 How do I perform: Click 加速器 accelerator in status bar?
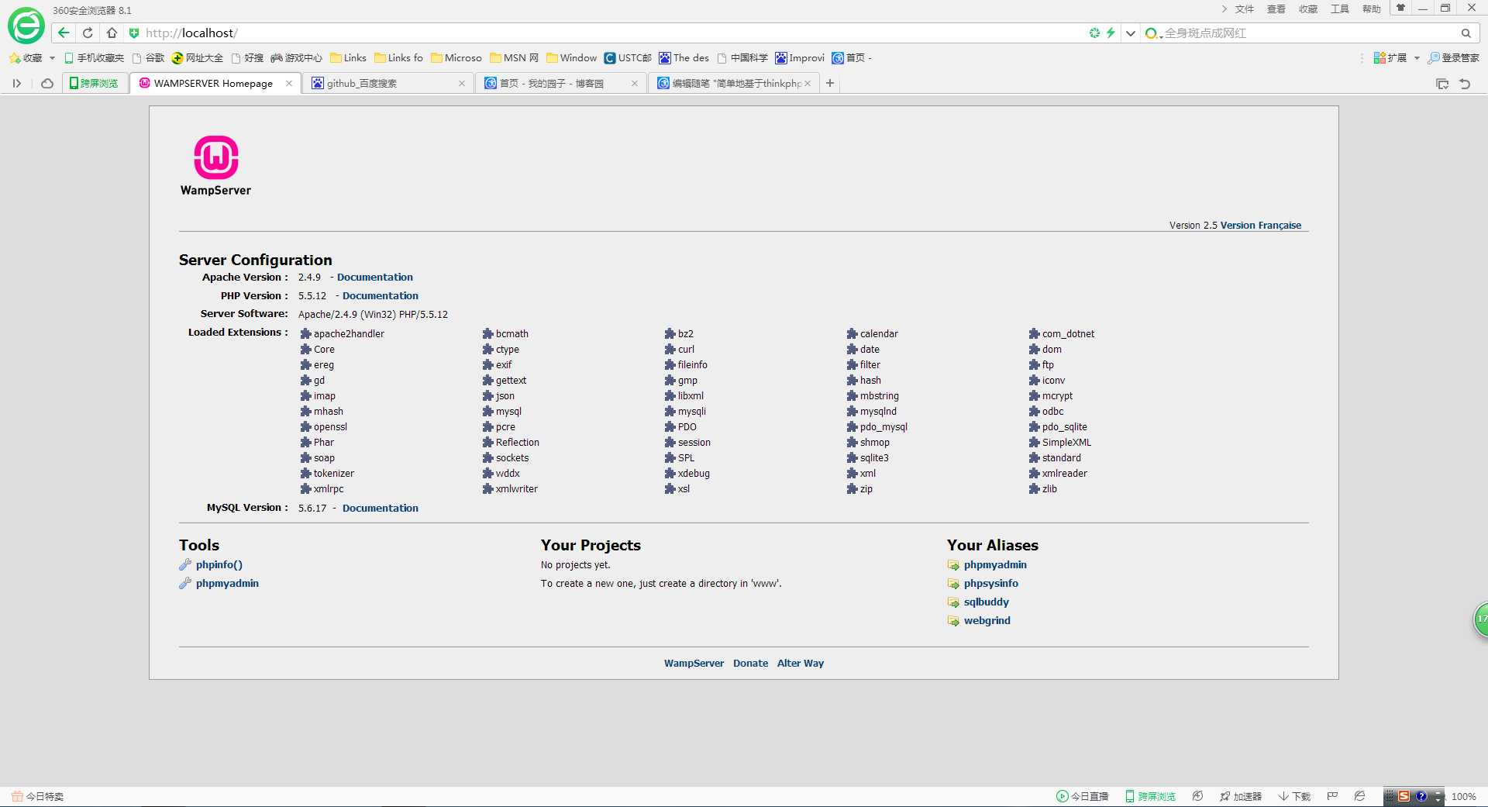click(x=1240, y=796)
